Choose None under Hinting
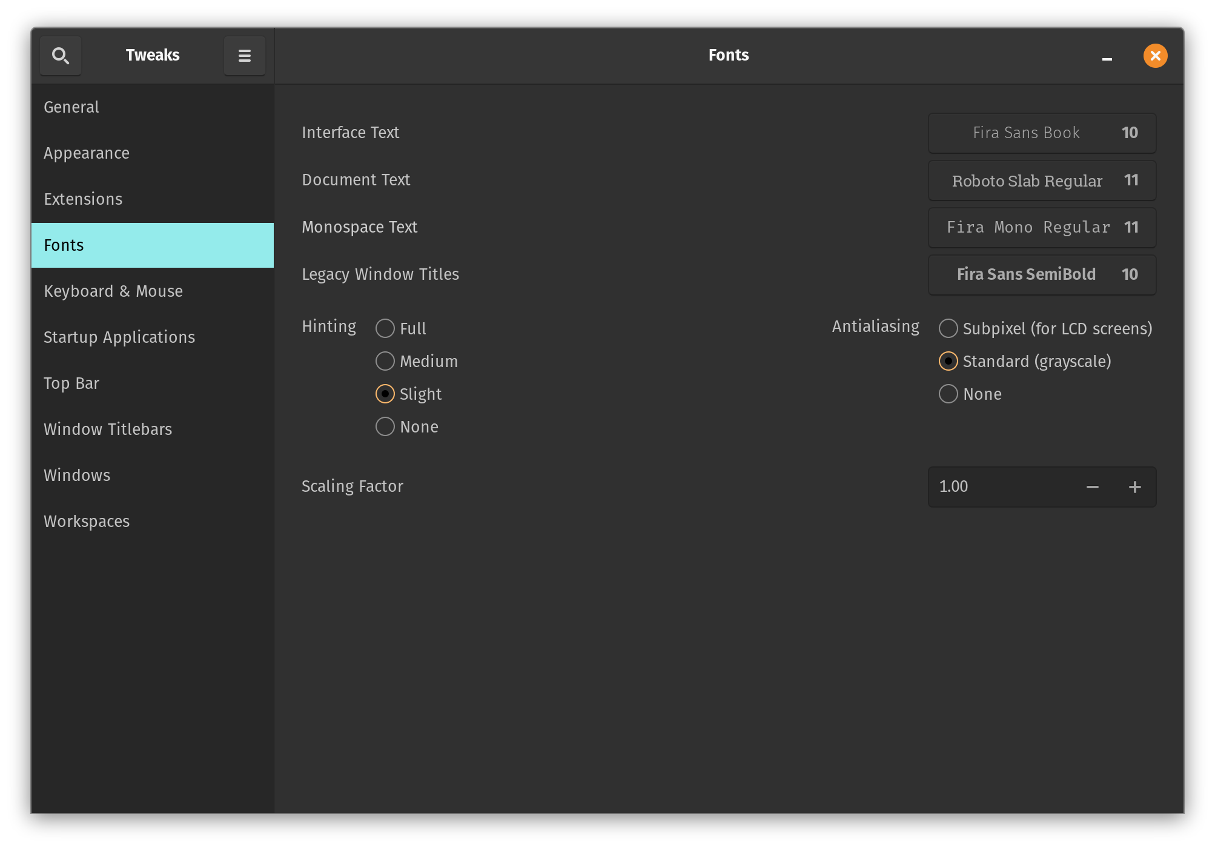 coord(406,426)
